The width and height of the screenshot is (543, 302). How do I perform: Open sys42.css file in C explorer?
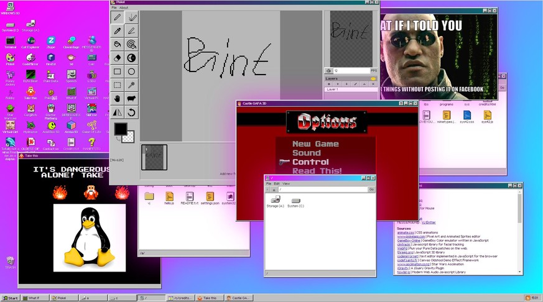[x=467, y=117]
